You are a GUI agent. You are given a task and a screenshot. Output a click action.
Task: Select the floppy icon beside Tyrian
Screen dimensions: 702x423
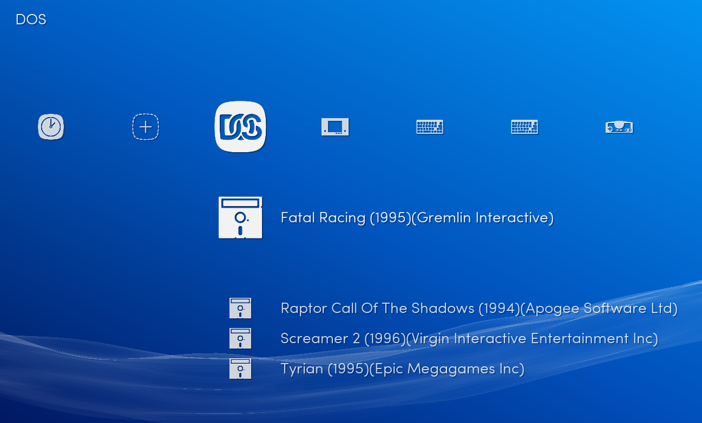click(240, 368)
